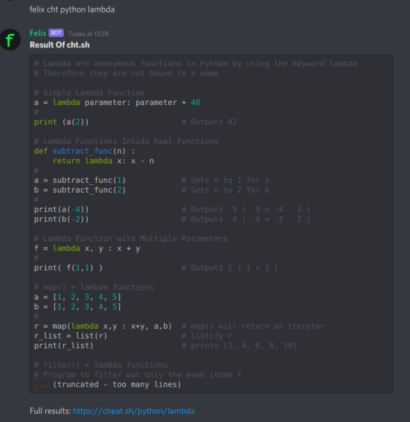The height and width of the screenshot is (422, 410).
Task: Click the line 'b = subtract_func(2)'
Action: pos(80,190)
